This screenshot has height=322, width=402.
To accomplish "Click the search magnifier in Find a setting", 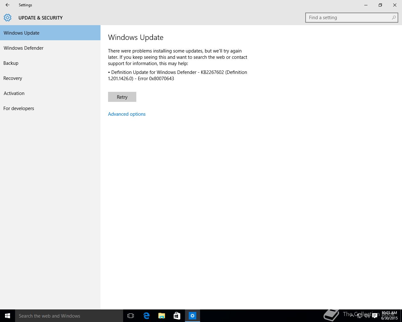I will [x=394, y=18].
